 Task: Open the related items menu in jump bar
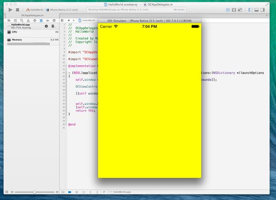62,20
